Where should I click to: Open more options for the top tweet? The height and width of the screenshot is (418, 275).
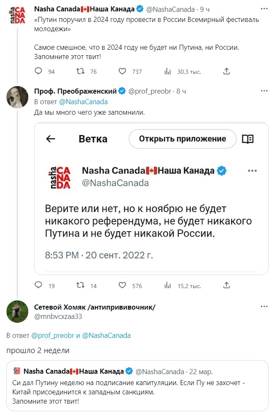[x=264, y=9]
